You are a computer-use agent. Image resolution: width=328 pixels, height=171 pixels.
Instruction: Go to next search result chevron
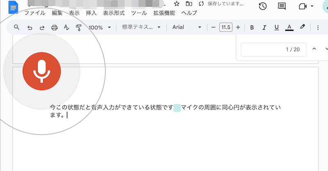tap(326, 49)
